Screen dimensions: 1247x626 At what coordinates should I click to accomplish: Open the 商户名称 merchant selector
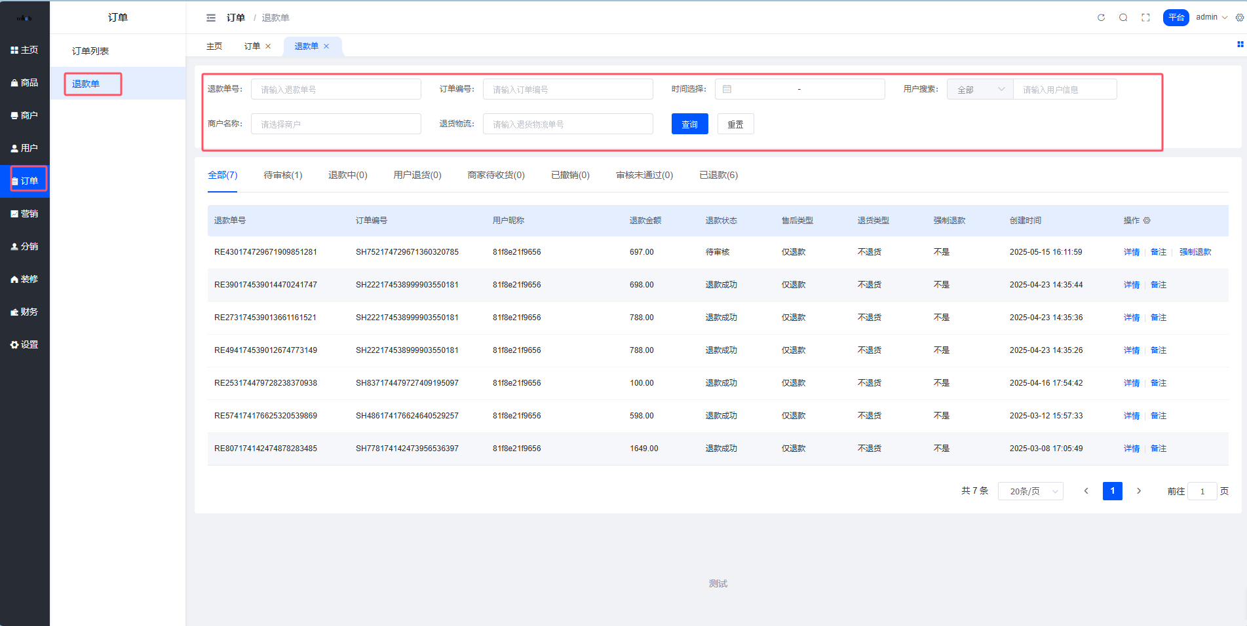coord(336,124)
